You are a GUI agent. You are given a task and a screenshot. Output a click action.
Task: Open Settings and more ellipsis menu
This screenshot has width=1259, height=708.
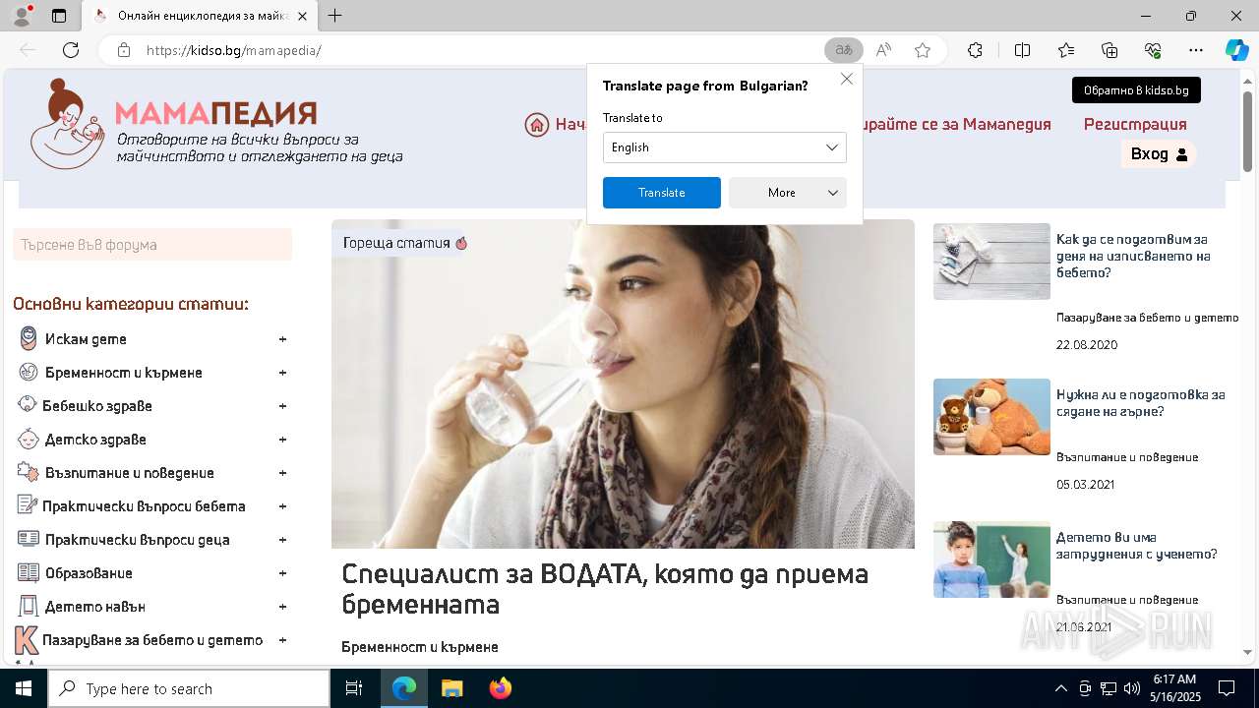point(1196,50)
